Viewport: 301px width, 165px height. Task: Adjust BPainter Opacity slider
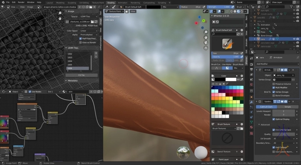[225, 57]
